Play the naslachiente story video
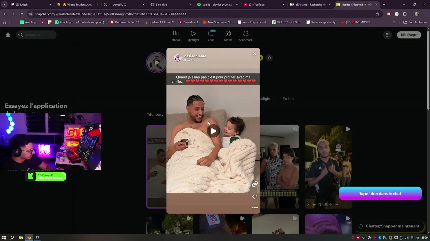Viewport: 430px width, 241px height. pyautogui.click(x=213, y=131)
